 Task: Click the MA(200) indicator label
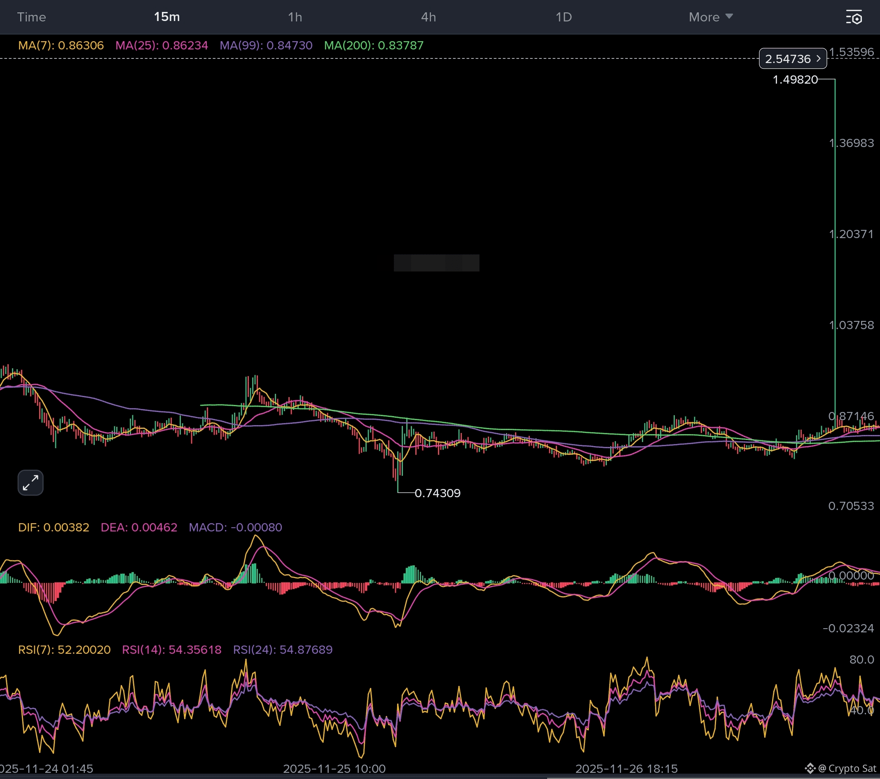[374, 45]
